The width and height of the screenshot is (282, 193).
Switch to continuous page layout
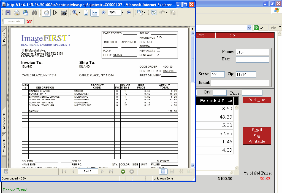(172, 171)
